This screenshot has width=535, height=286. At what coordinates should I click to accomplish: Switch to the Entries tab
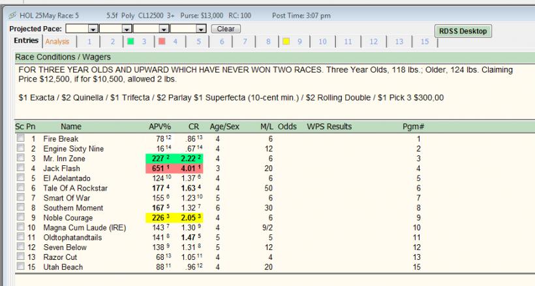tap(26, 40)
